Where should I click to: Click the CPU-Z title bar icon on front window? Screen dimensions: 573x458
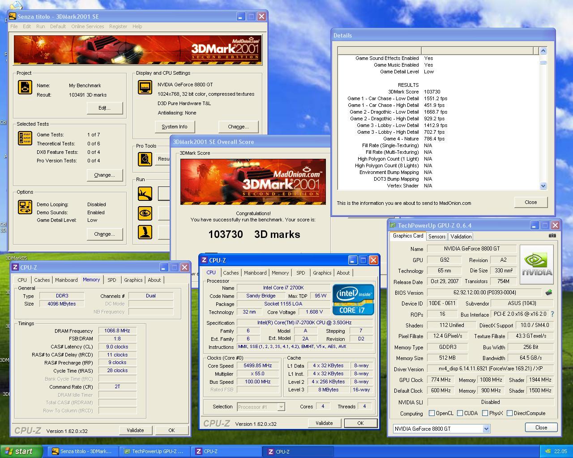[204, 260]
